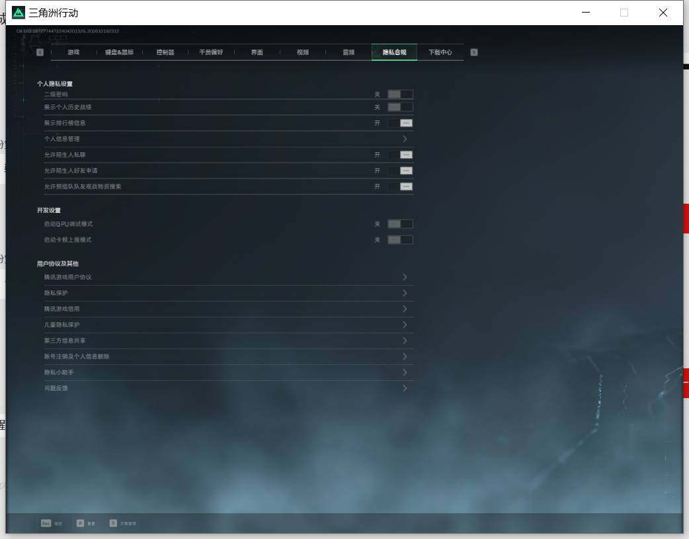Go to the 干员偏好 tab

click(x=211, y=52)
